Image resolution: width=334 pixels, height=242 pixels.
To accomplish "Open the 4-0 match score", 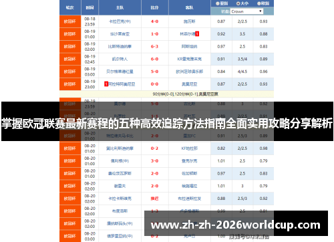I will click(154, 21).
